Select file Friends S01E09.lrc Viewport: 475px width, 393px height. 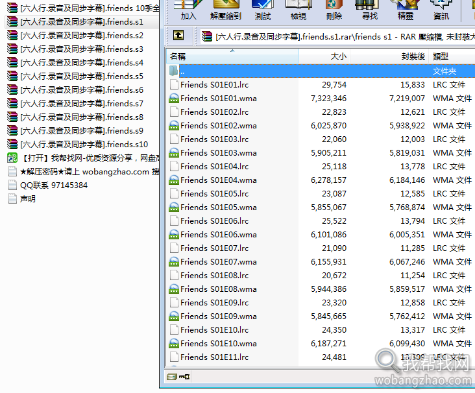point(215,303)
